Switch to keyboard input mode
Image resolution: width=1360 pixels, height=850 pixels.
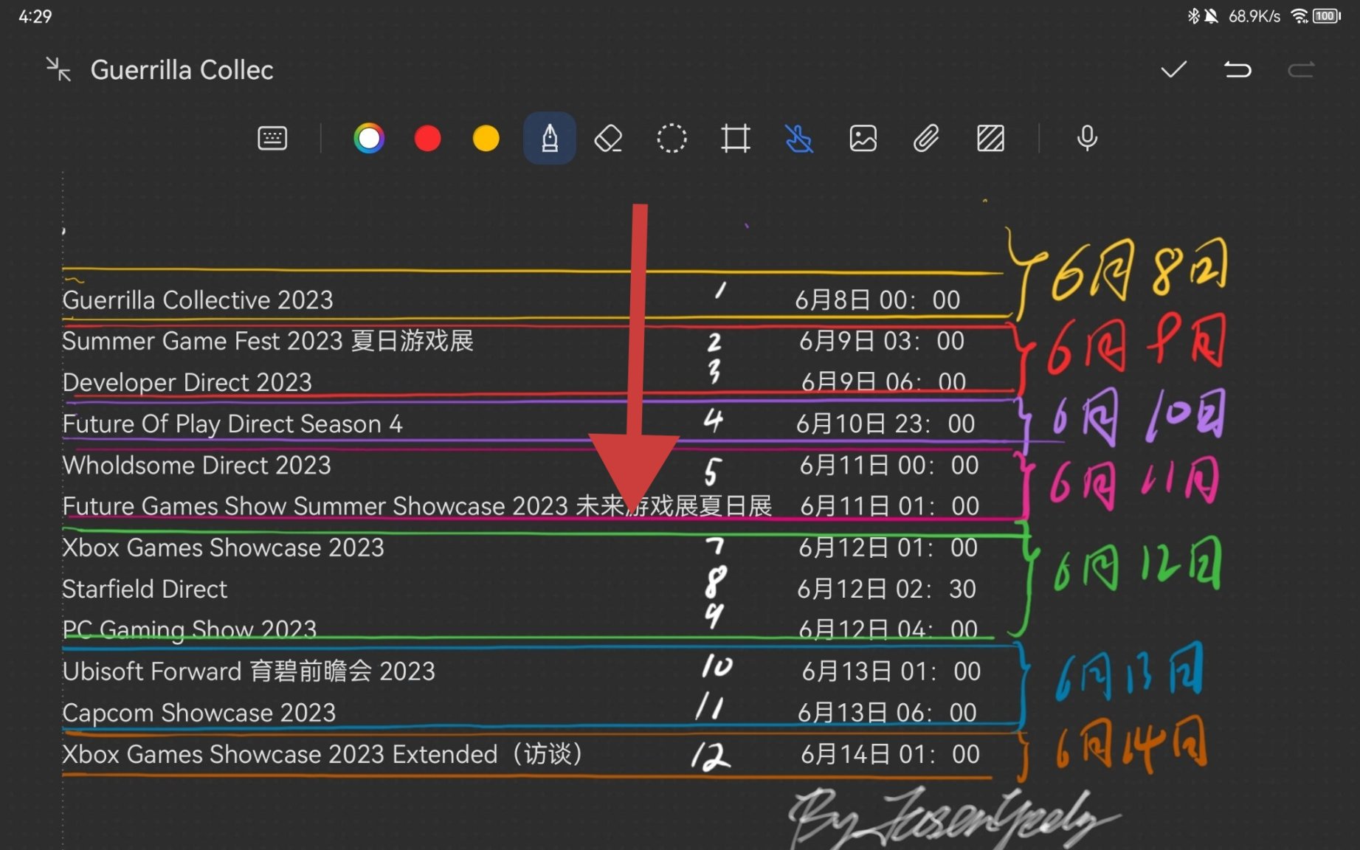point(272,138)
